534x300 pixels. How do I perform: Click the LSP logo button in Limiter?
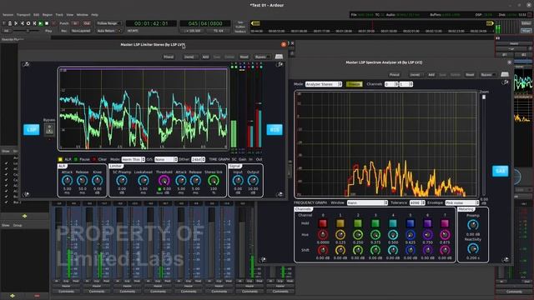point(32,130)
